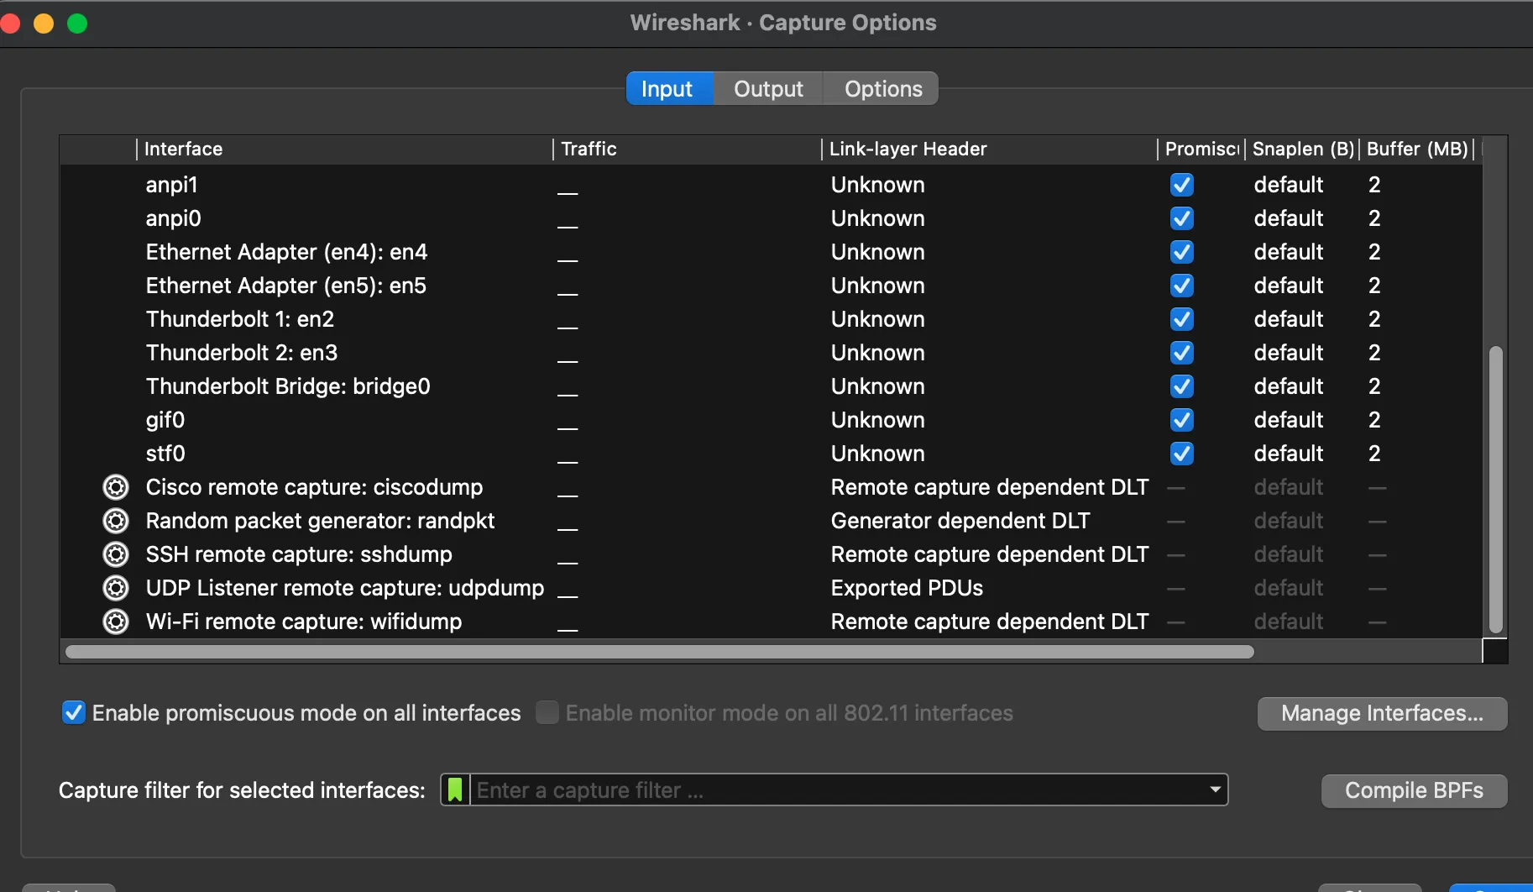This screenshot has height=892, width=1533.
Task: Open the capture filter dropdown arrow
Action: click(x=1213, y=790)
